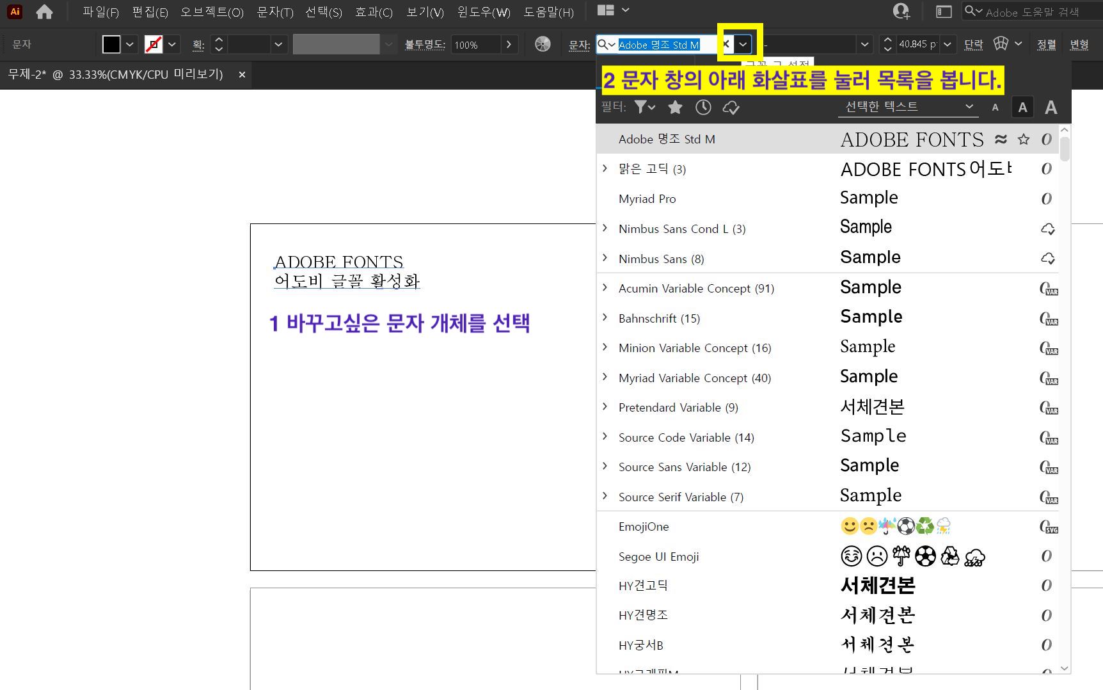Go to the Illustrator Home screen icon

click(44, 12)
